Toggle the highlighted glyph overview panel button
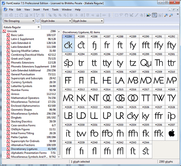This screenshot has width=181, height=166. pyautogui.click(x=154, y=15)
